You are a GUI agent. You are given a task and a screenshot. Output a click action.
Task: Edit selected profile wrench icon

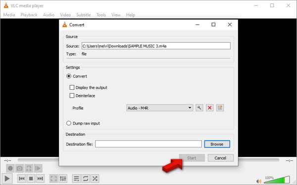click(199, 108)
